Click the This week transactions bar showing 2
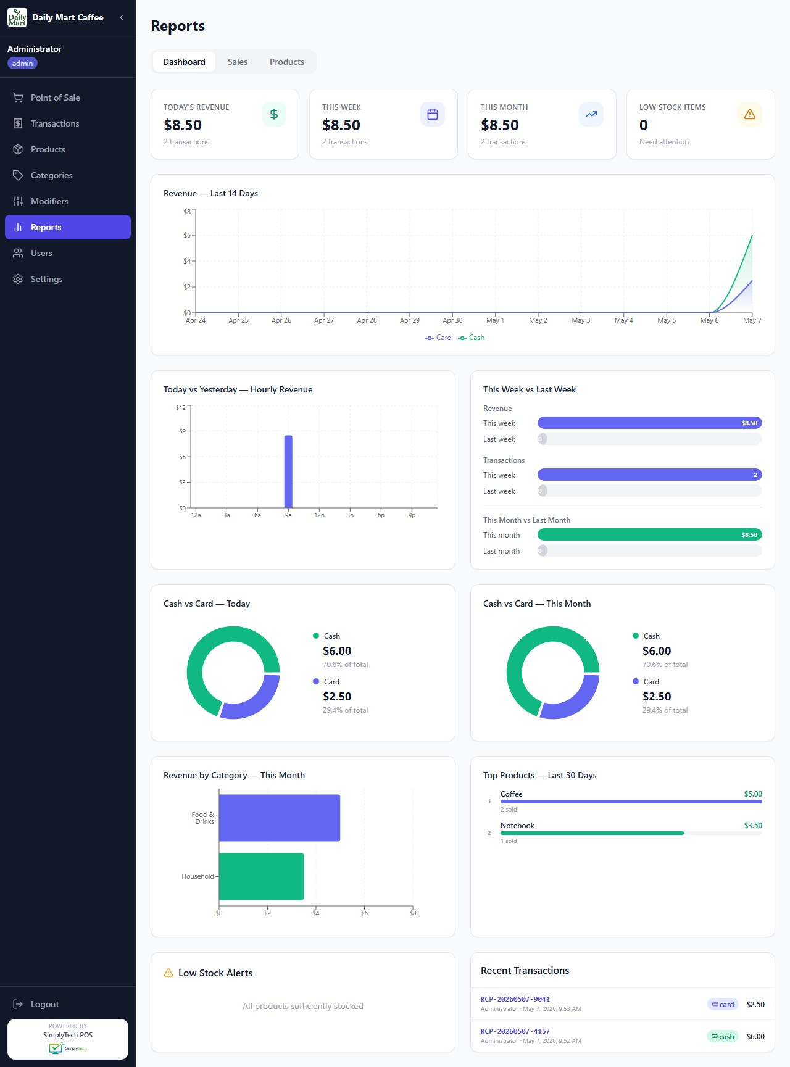790x1067 pixels. [x=650, y=475]
